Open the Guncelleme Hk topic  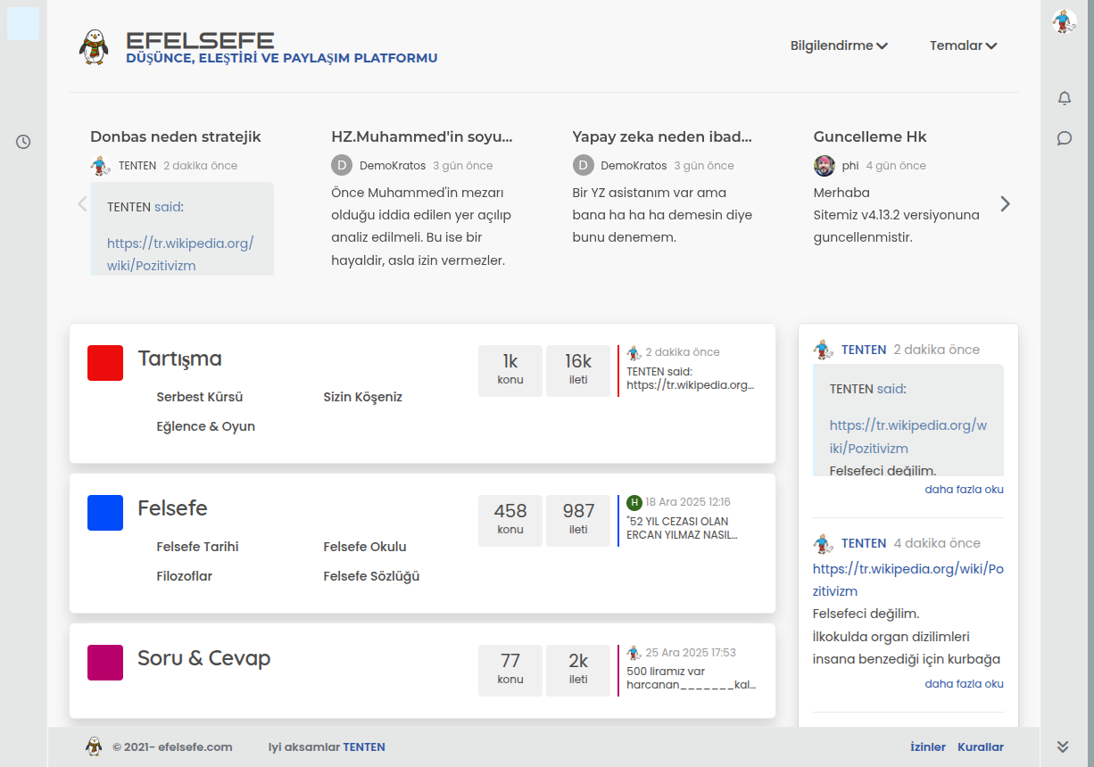870,136
